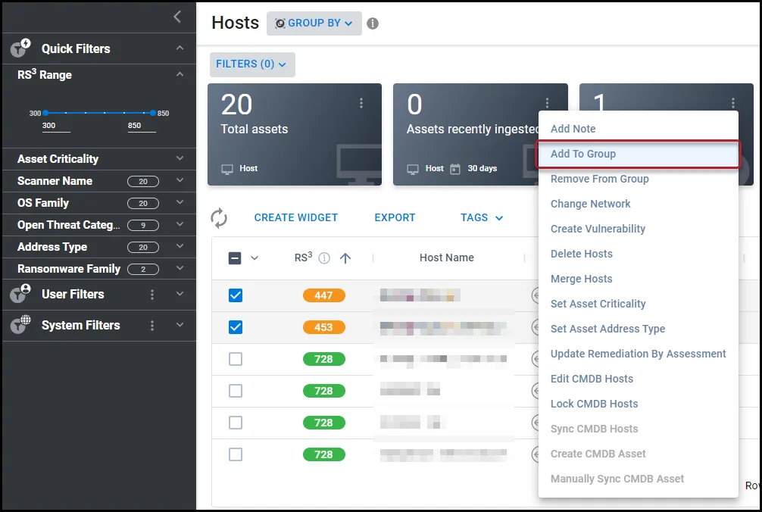Choose Delete Hosts from the menu
This screenshot has height=512, width=762.
pyautogui.click(x=638, y=254)
